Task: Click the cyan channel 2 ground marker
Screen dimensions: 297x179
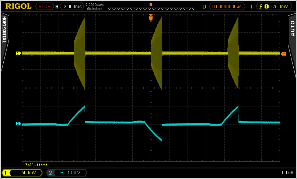Action: [x=17, y=124]
